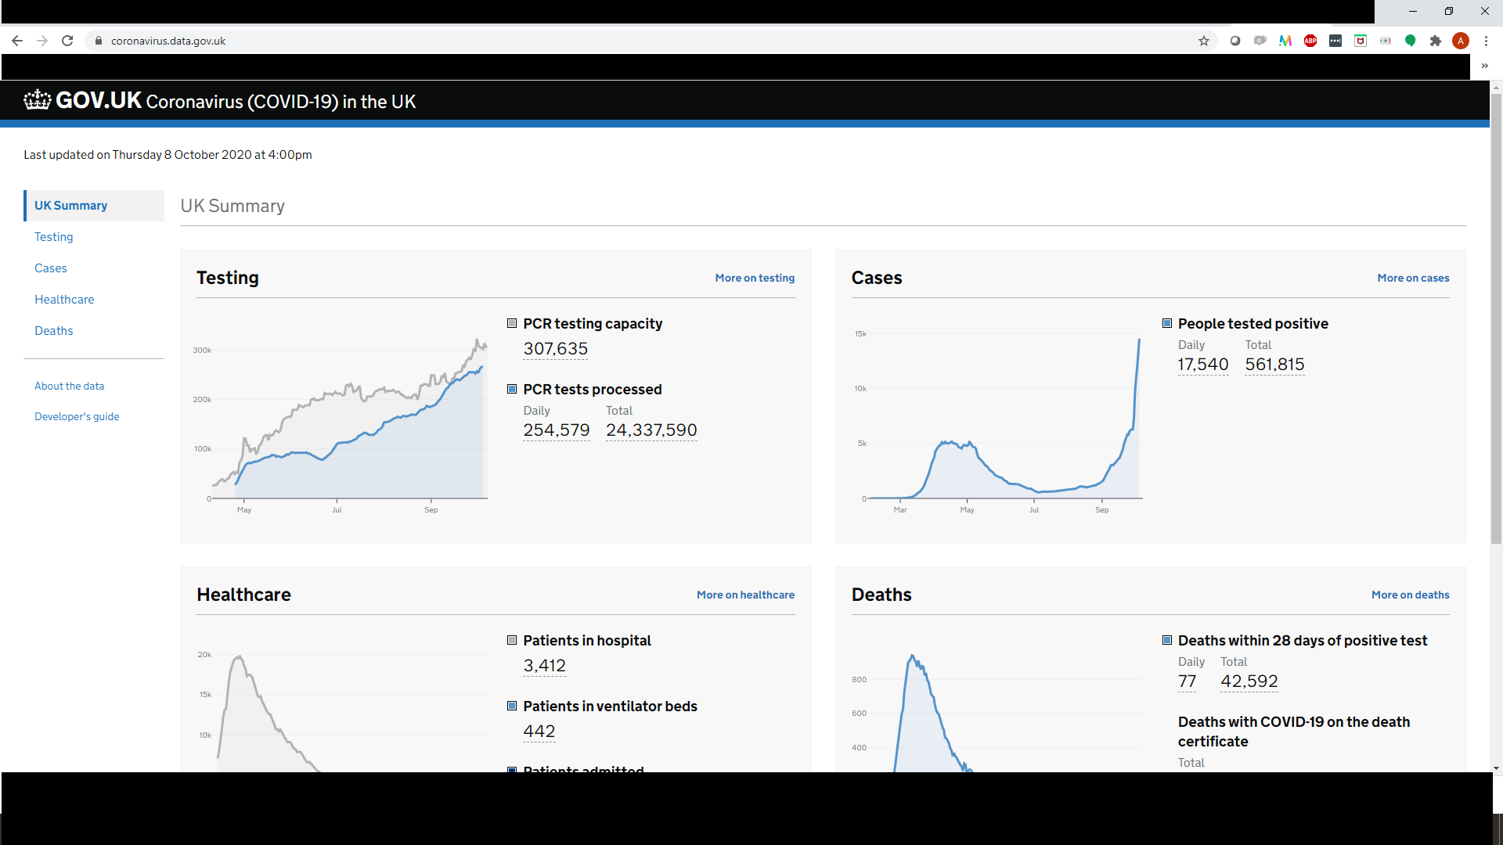Toggle the People tested positive metric checkbox
Image resolution: width=1503 pixels, height=845 pixels.
(1167, 323)
